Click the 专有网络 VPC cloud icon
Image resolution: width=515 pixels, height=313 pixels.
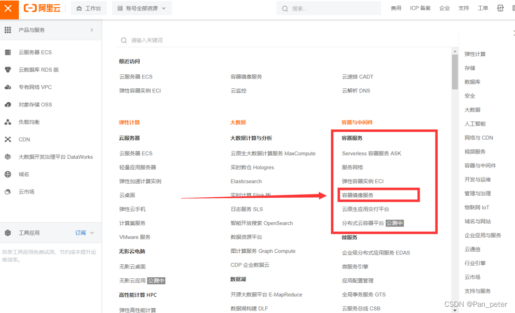click(8, 87)
